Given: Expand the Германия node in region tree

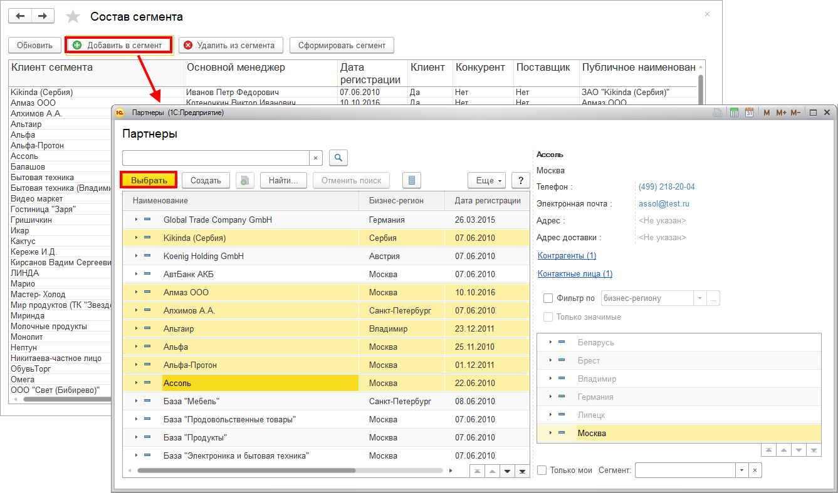Looking at the screenshot, I should 550,397.
